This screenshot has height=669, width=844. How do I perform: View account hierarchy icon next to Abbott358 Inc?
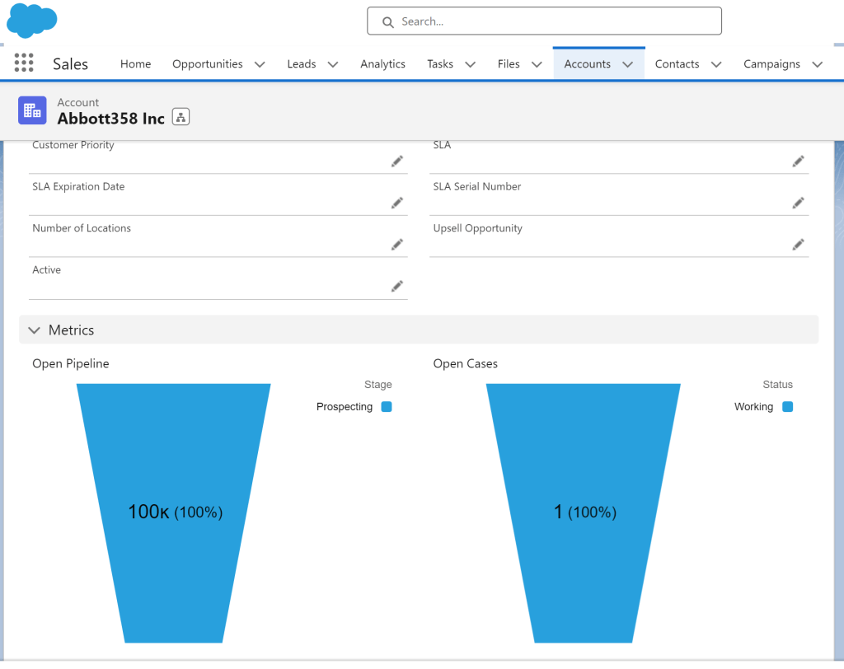click(181, 118)
